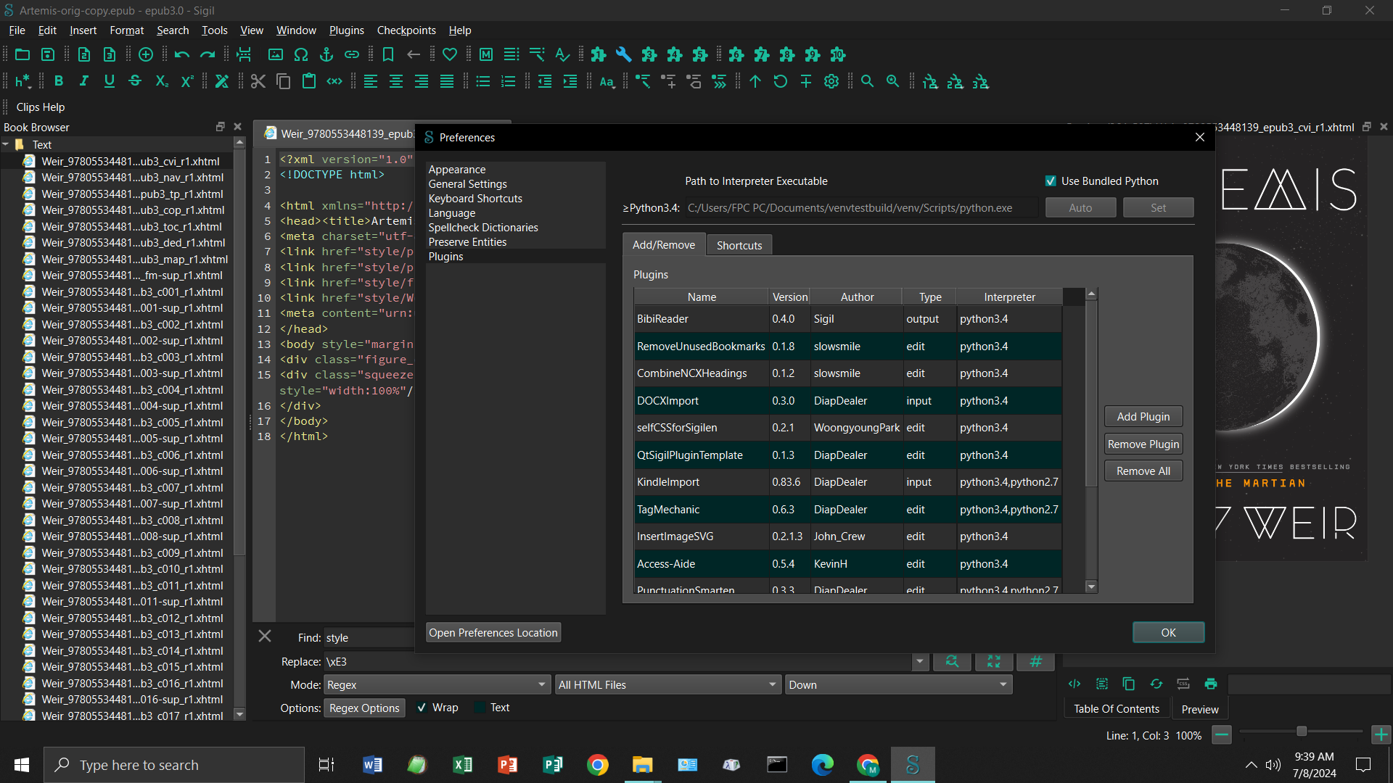The width and height of the screenshot is (1393, 783).
Task: Open the All HTML Files dropdown
Action: click(667, 684)
